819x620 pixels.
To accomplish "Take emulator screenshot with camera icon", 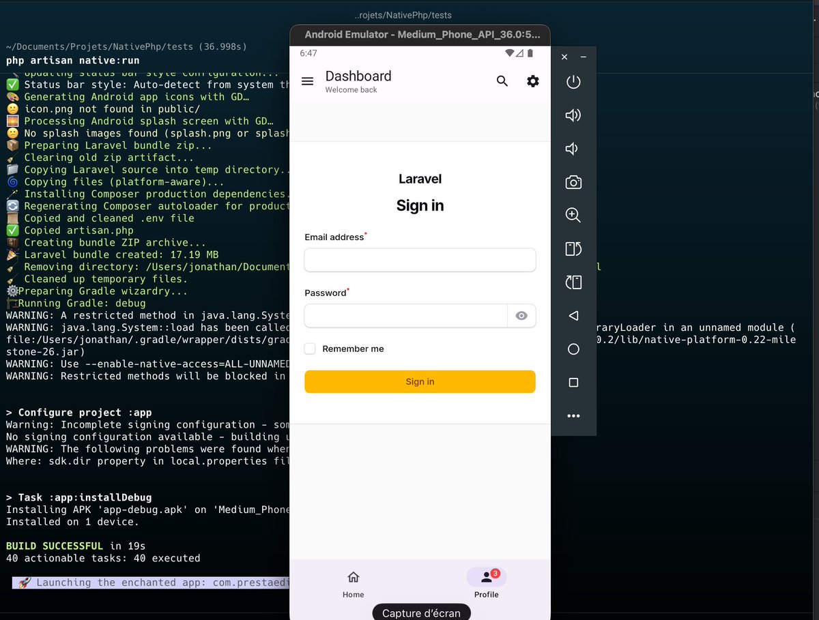I will 573,182.
